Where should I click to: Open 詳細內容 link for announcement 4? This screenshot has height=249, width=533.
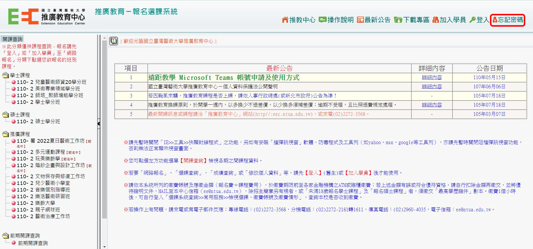[x=432, y=105]
